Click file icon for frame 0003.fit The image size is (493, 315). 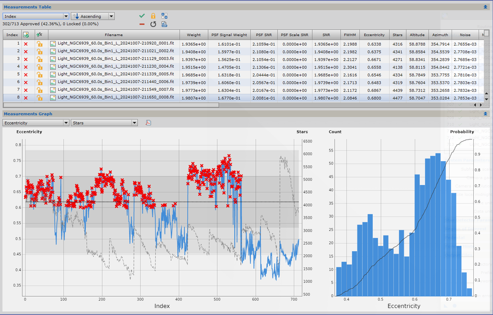[53, 59]
